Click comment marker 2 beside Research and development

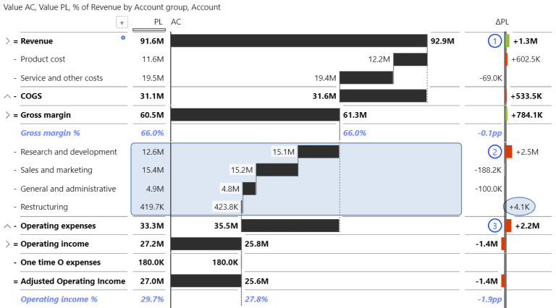pyautogui.click(x=495, y=152)
